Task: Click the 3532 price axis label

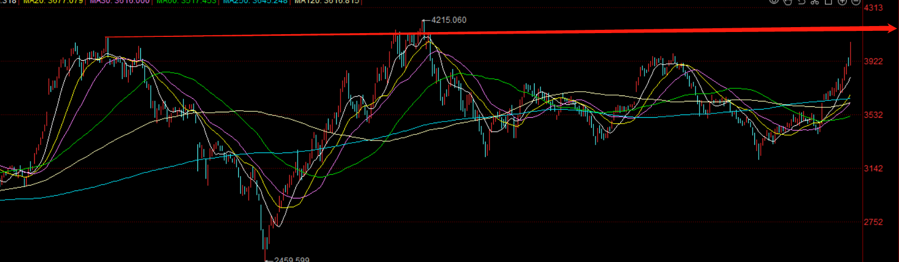Action: (x=873, y=115)
